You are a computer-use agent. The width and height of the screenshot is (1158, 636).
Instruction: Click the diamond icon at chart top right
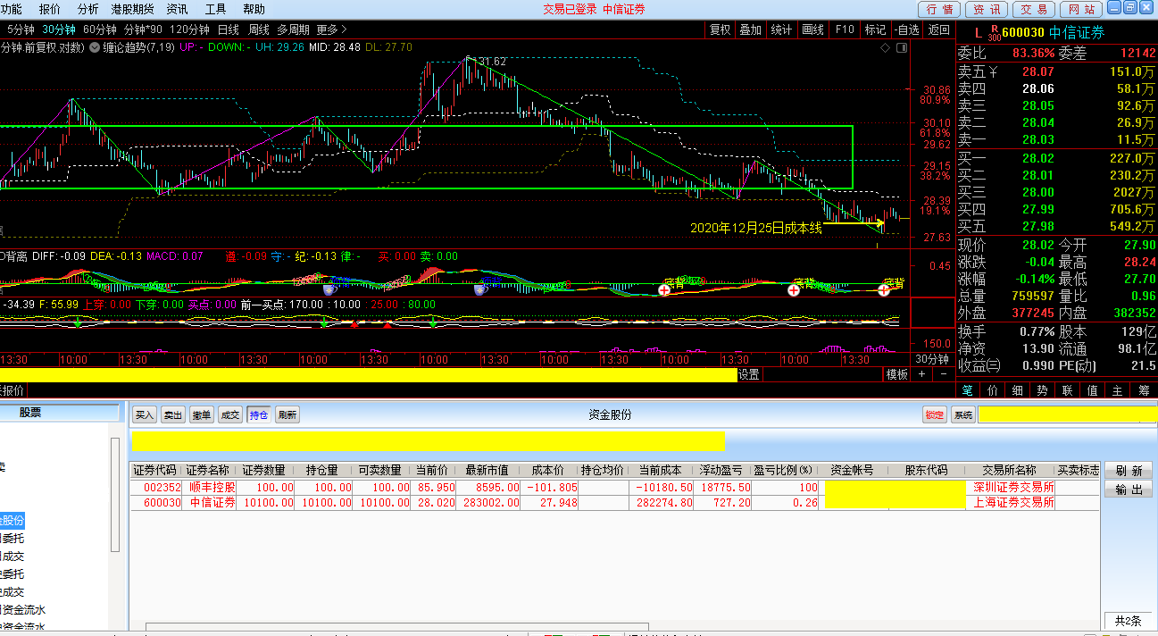[885, 47]
